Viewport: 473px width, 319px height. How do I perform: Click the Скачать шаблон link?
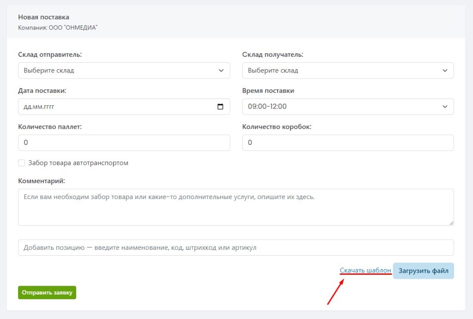tap(365, 271)
